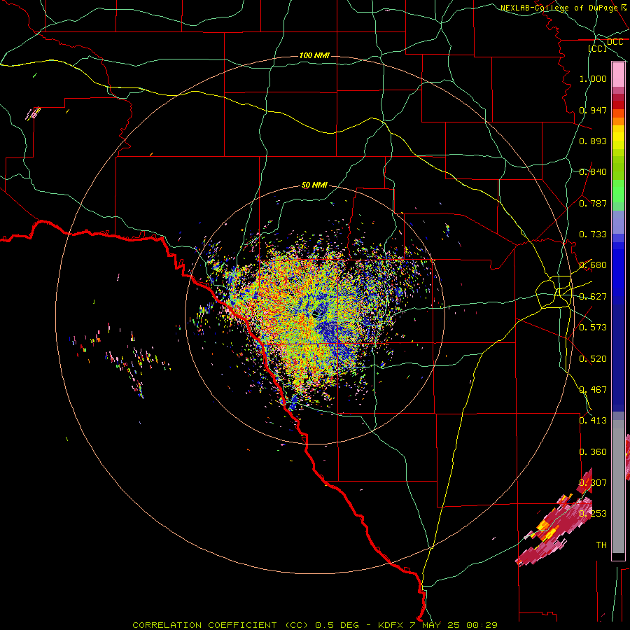Pick the lavender segment of color bar
This screenshot has width=630, height=630.
pyautogui.click(x=618, y=222)
